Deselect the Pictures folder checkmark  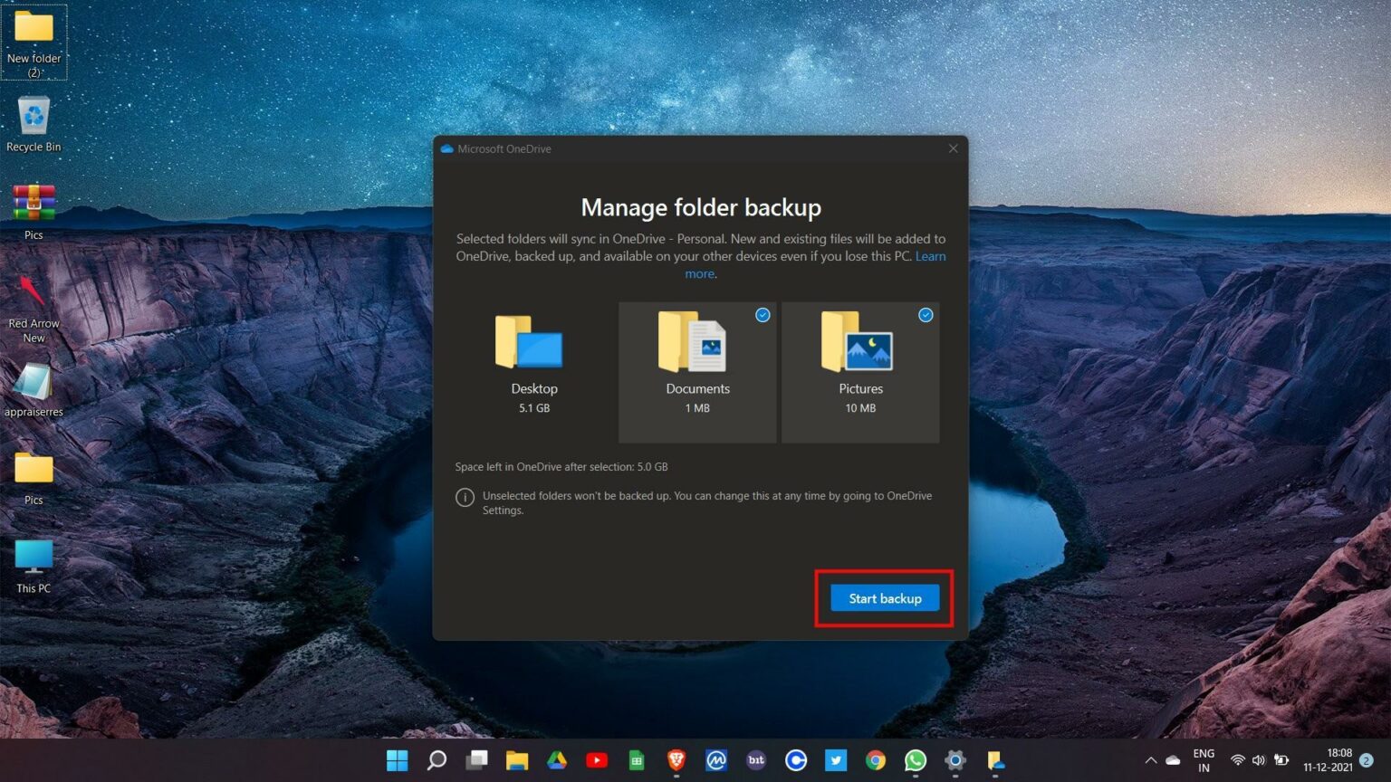(x=925, y=315)
